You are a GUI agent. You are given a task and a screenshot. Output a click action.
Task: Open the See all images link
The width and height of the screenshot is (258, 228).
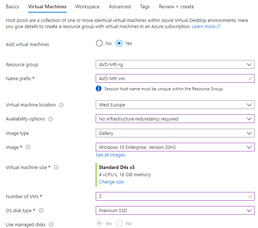point(110,155)
